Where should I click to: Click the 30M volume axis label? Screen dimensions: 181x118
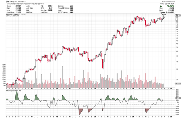(x=4, y=75)
